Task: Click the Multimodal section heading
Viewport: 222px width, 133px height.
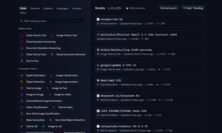Action: (25, 29)
